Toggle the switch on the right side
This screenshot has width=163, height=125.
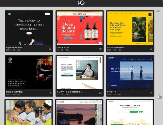point(159,97)
